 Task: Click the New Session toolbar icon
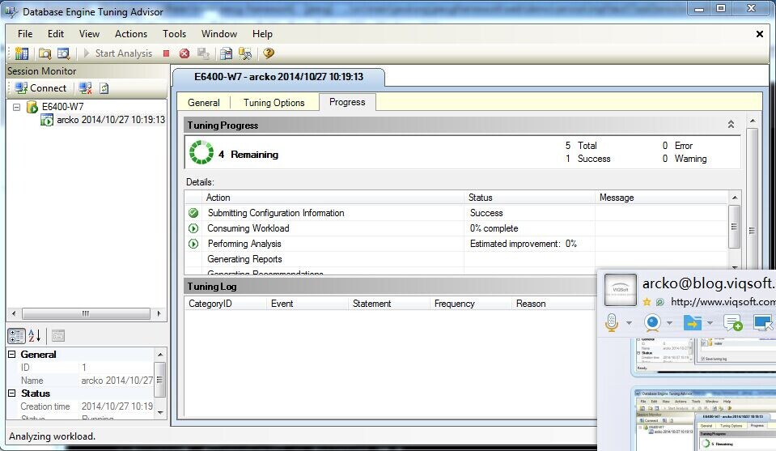21,53
